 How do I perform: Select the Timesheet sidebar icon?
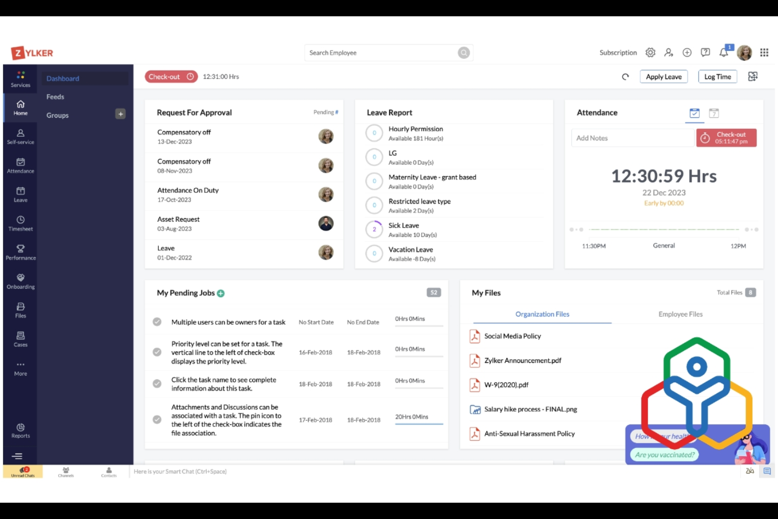point(20,223)
